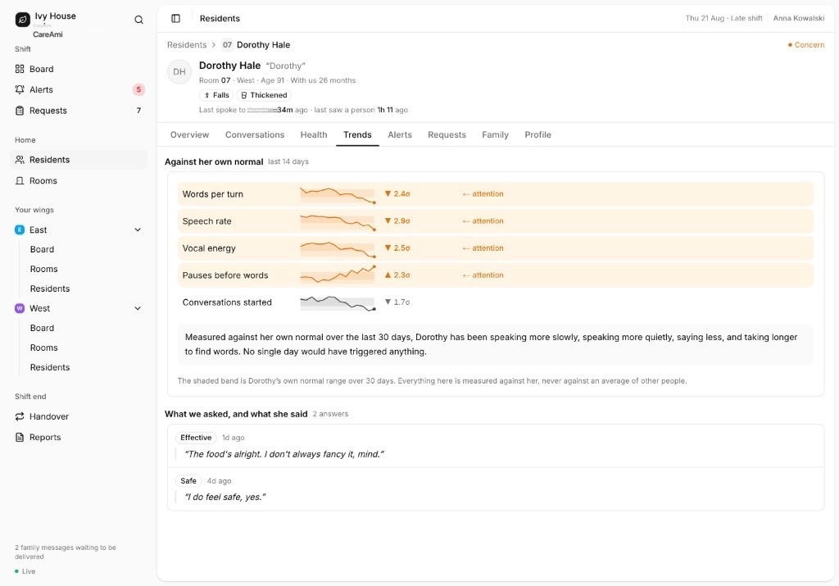839x586 pixels.
Task: Click the Reports document icon
Action: [x=20, y=437]
